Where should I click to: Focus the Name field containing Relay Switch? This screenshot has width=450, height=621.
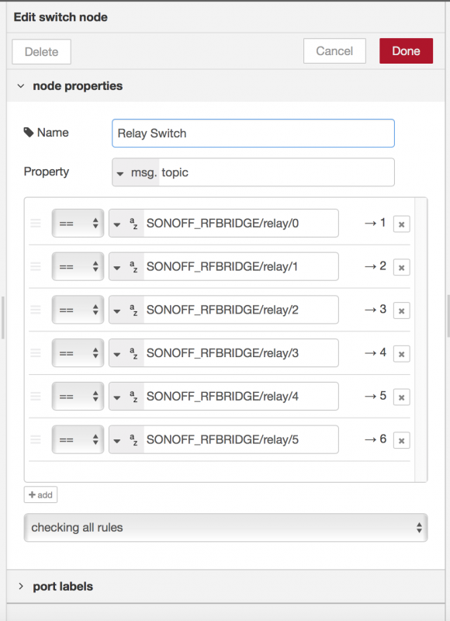point(253,134)
